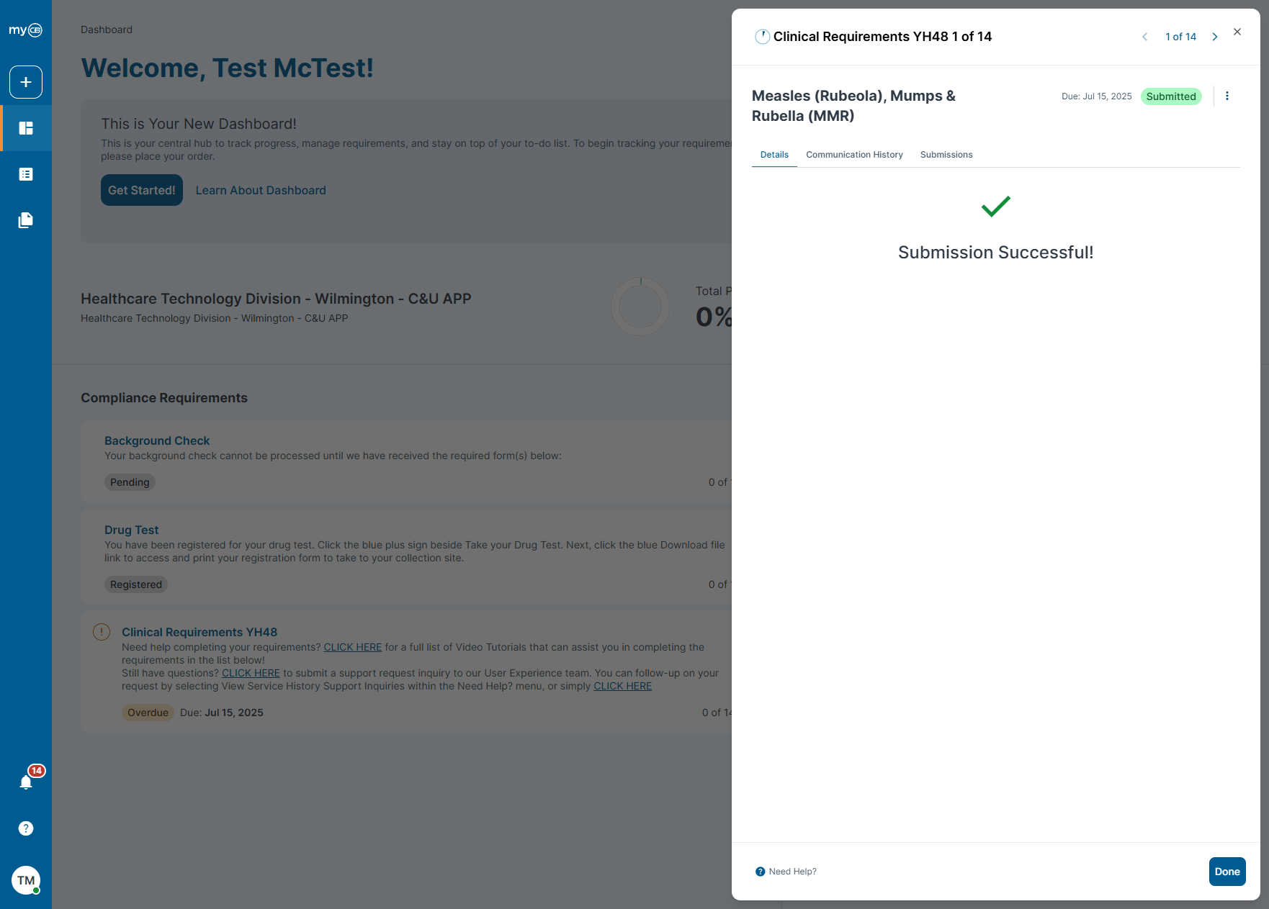Click the overdue warning icon beside Clinical Requirements
The width and height of the screenshot is (1269, 909).
point(102,632)
